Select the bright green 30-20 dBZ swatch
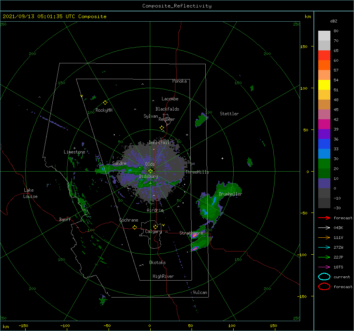 pos(324,163)
